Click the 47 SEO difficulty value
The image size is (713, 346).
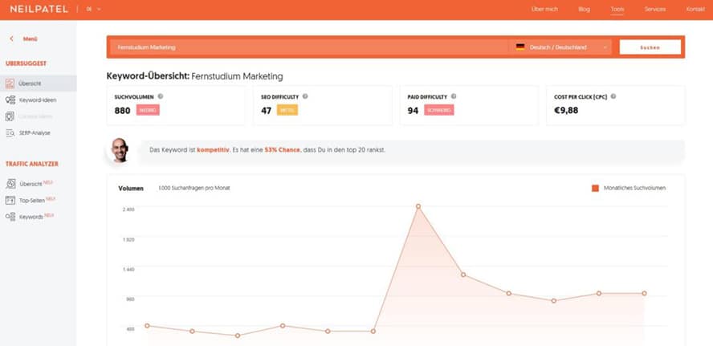pos(266,111)
